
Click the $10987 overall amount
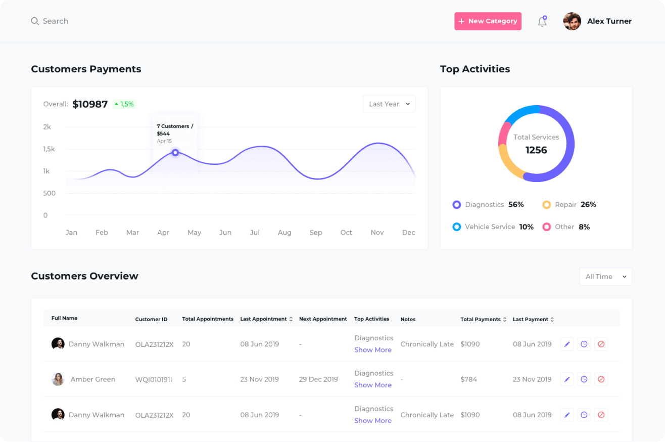(90, 104)
